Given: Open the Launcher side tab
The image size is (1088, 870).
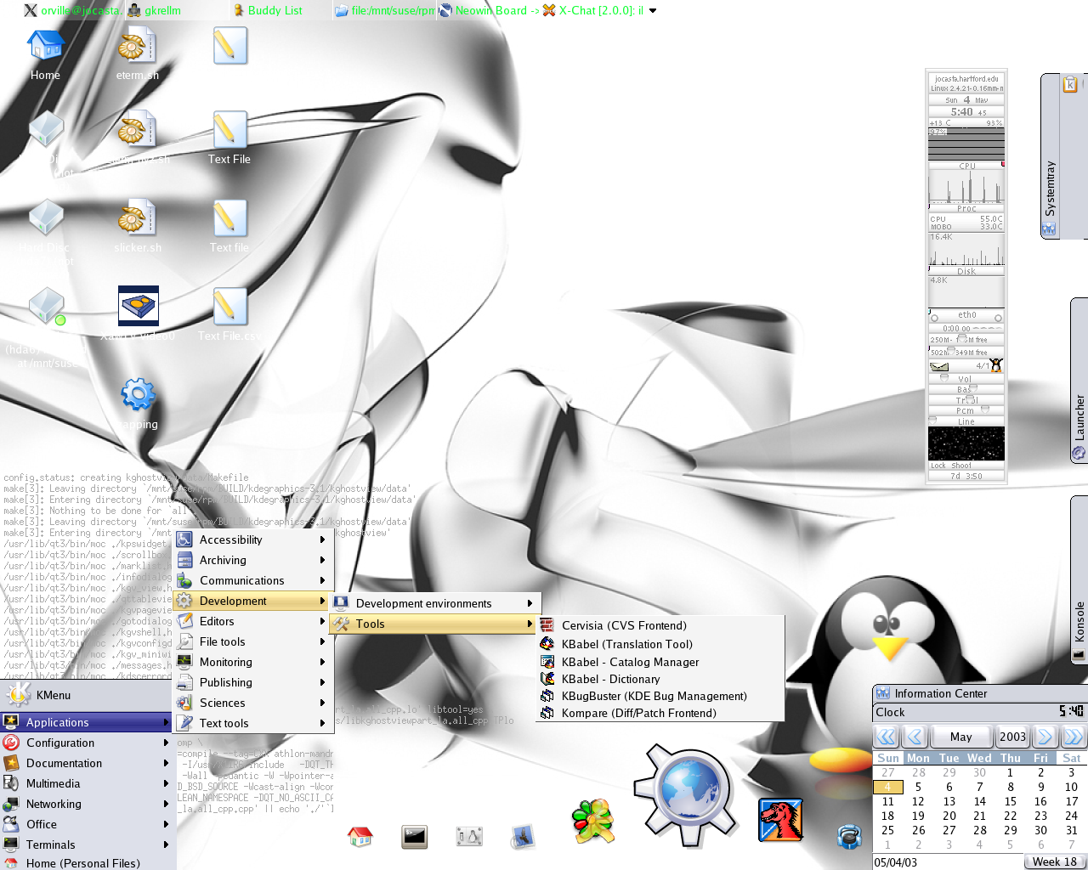Looking at the screenshot, I should (1079, 381).
